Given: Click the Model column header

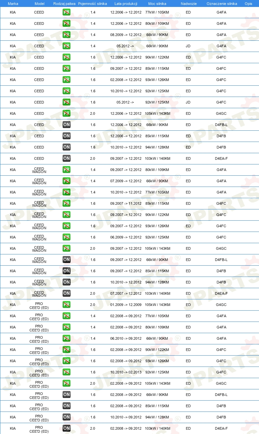Looking at the screenshot, I should click(x=39, y=4).
